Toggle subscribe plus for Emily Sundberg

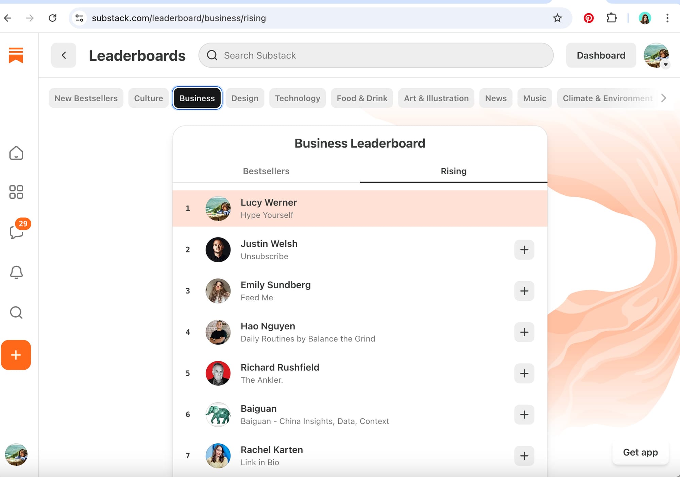click(x=524, y=291)
